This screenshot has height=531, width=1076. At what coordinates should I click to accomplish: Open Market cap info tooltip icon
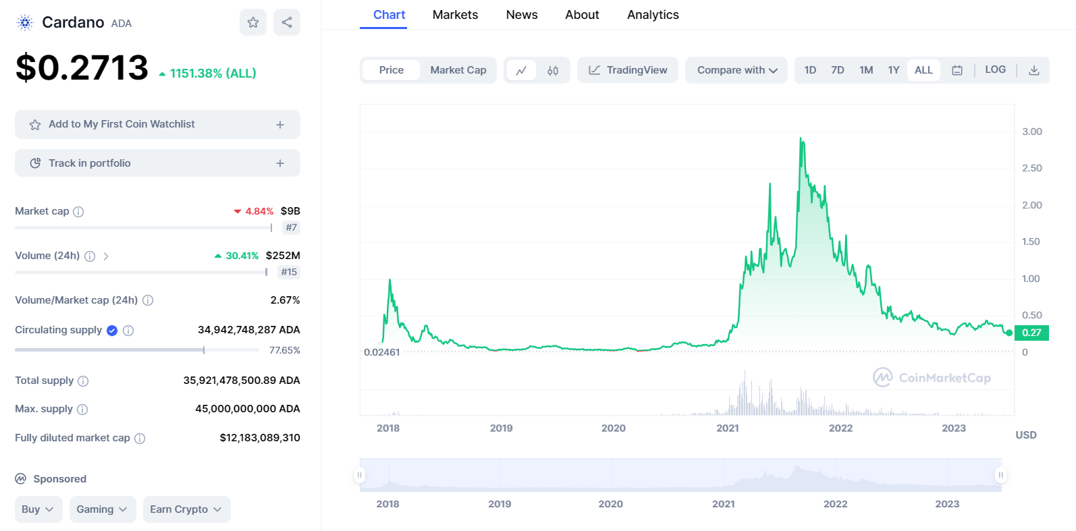click(78, 212)
